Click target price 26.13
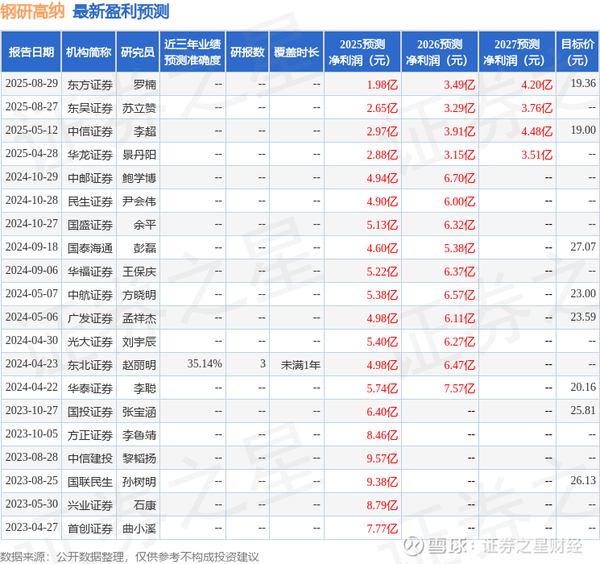Image resolution: width=600 pixels, height=564 pixels. [583, 480]
